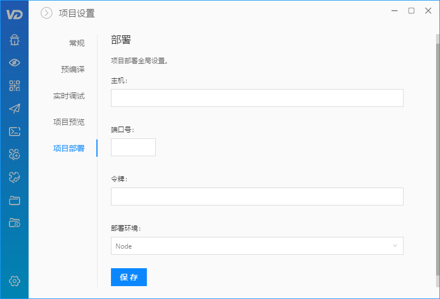This screenshot has height=299, width=440.
Task: Click the circled arrow next to 项目设置
Action: coord(47,13)
